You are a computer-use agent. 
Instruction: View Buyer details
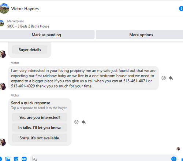pyautogui.click(x=30, y=50)
